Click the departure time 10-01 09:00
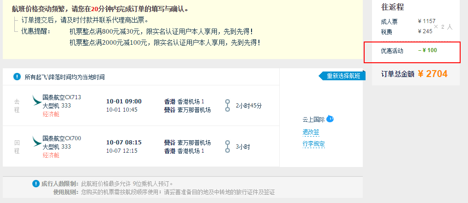 click(124, 101)
